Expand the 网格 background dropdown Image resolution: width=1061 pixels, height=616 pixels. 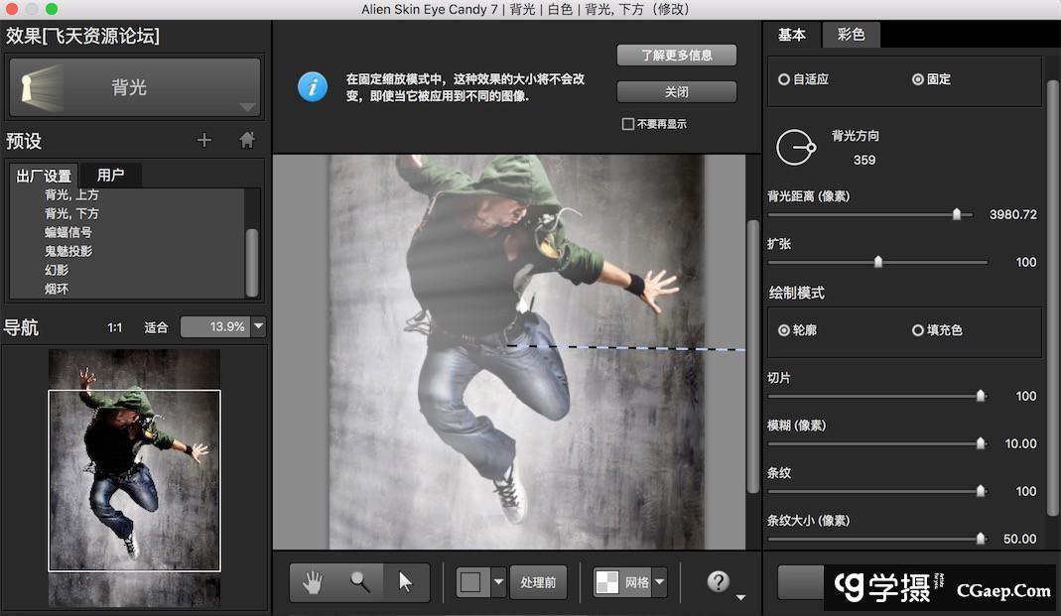tap(659, 582)
